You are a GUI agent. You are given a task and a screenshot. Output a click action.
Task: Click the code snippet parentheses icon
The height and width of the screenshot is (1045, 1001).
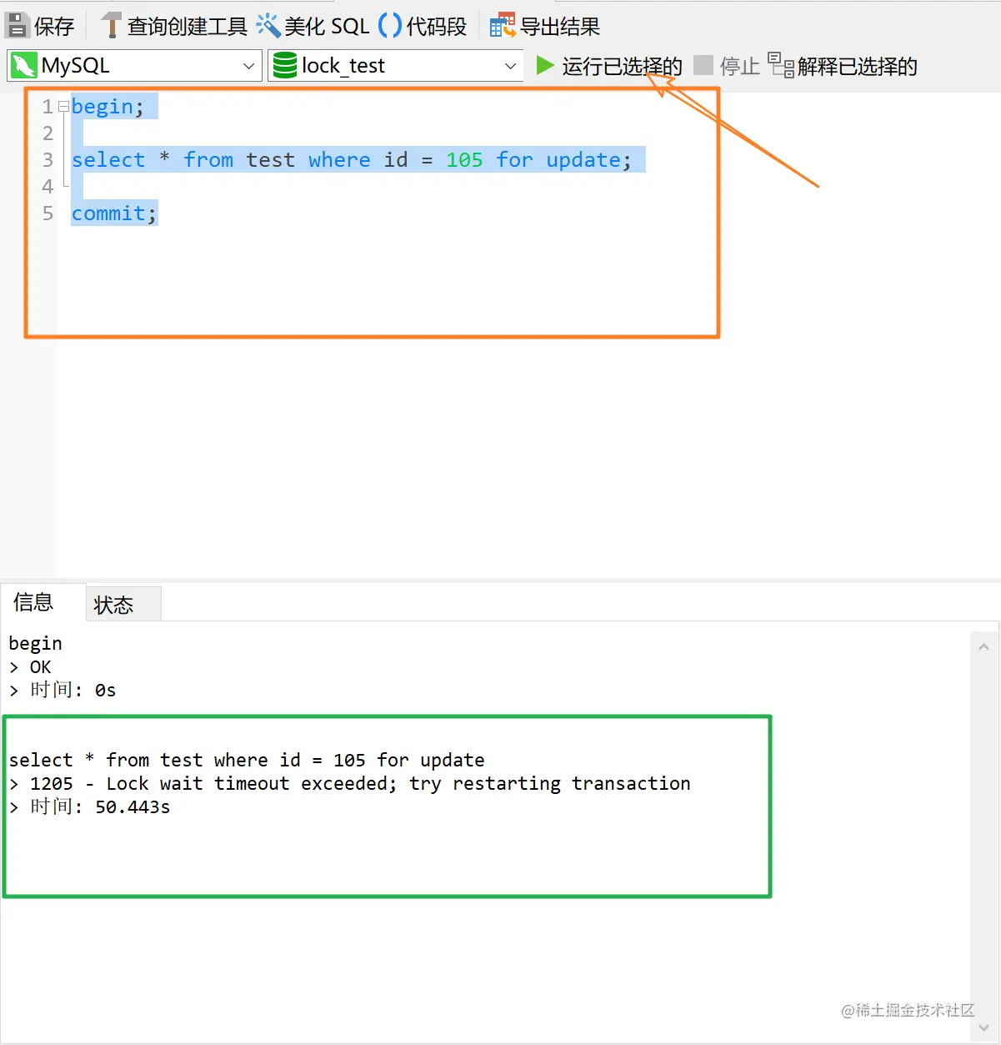[x=389, y=26]
